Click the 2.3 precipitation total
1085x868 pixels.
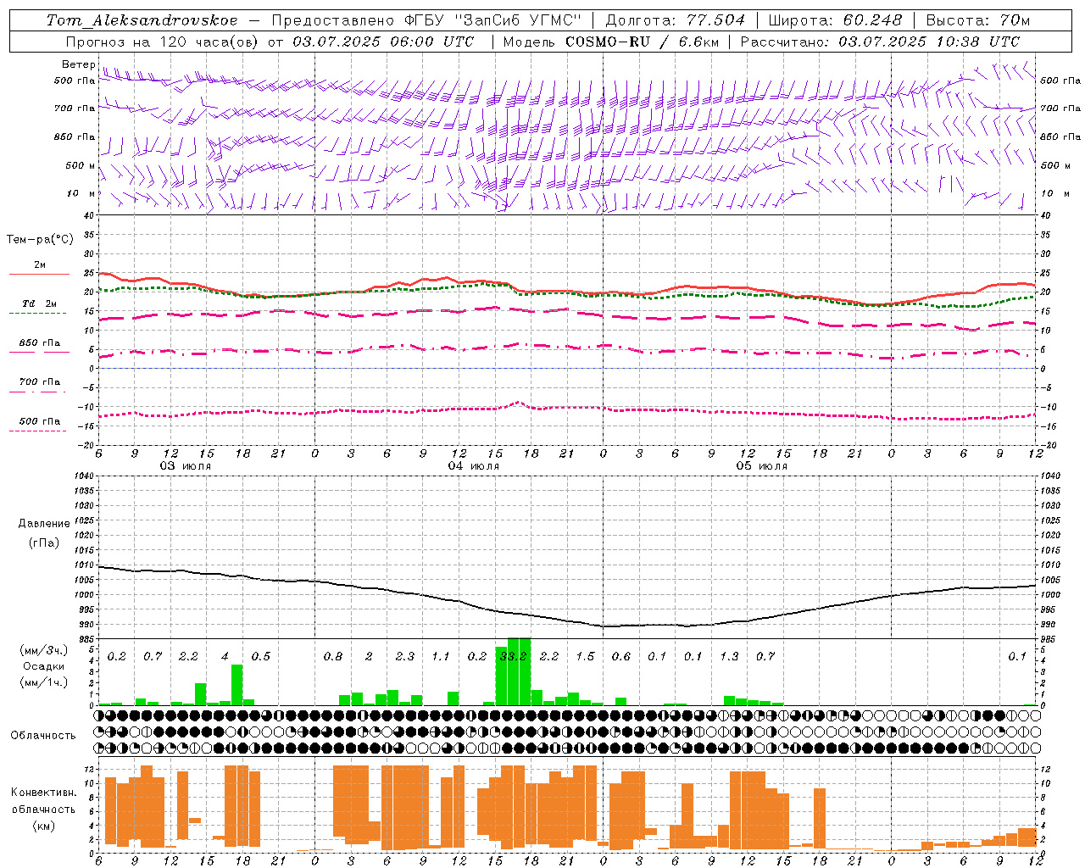(x=405, y=657)
